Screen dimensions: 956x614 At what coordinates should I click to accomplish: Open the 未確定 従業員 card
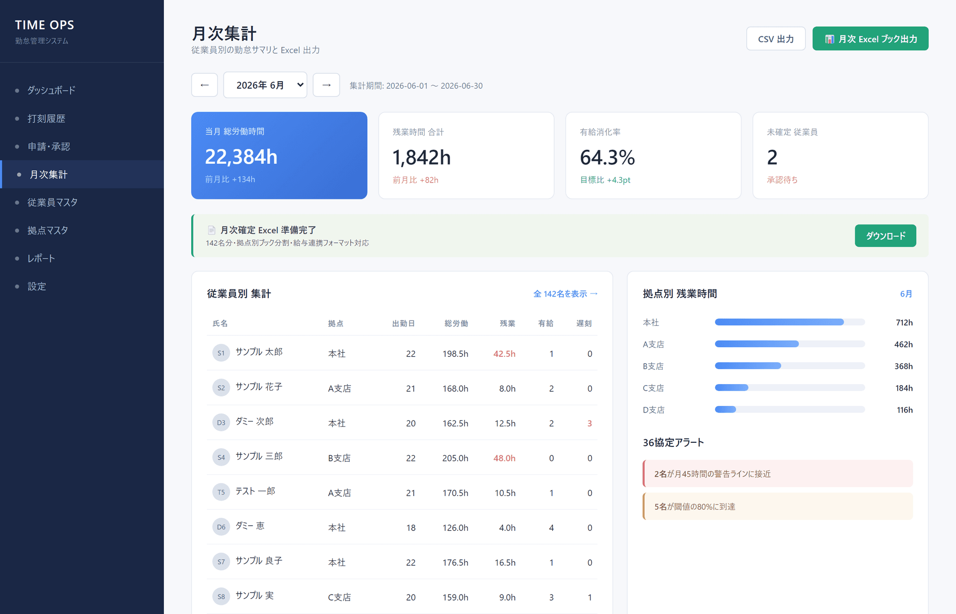pos(840,155)
